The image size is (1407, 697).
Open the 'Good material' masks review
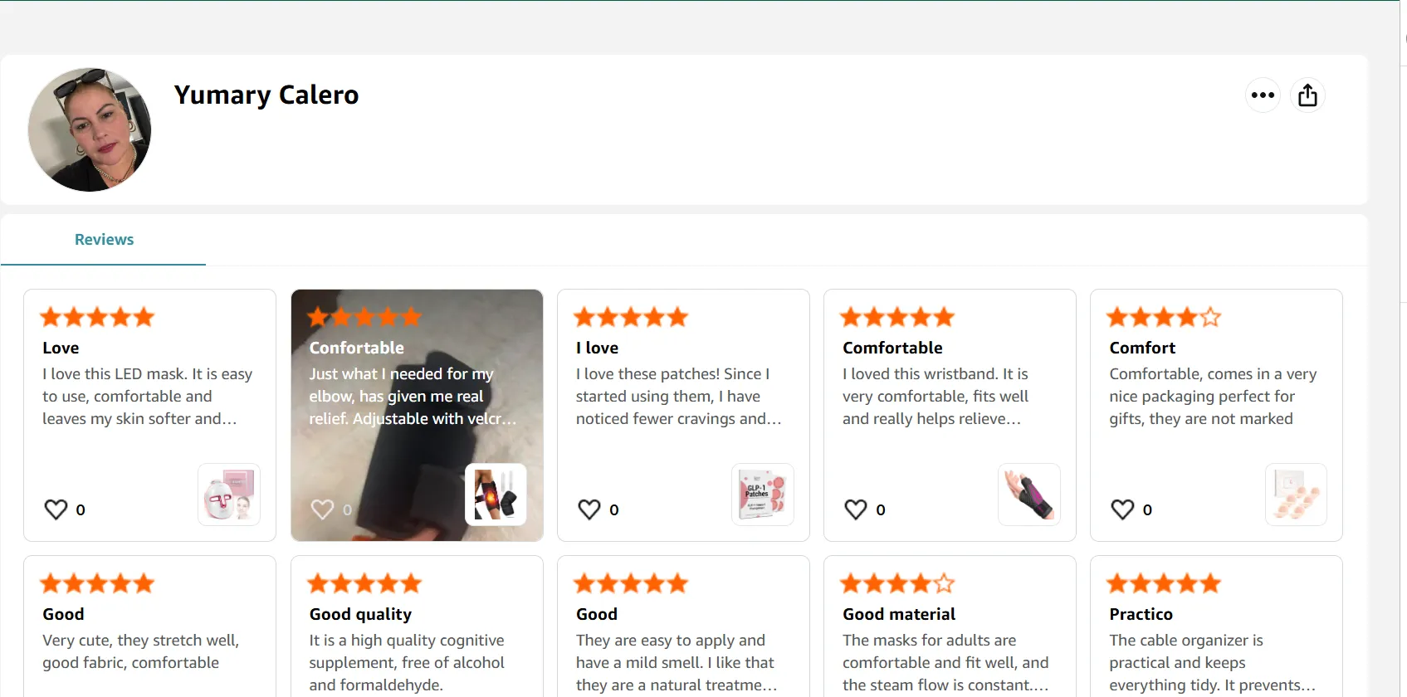coord(950,626)
